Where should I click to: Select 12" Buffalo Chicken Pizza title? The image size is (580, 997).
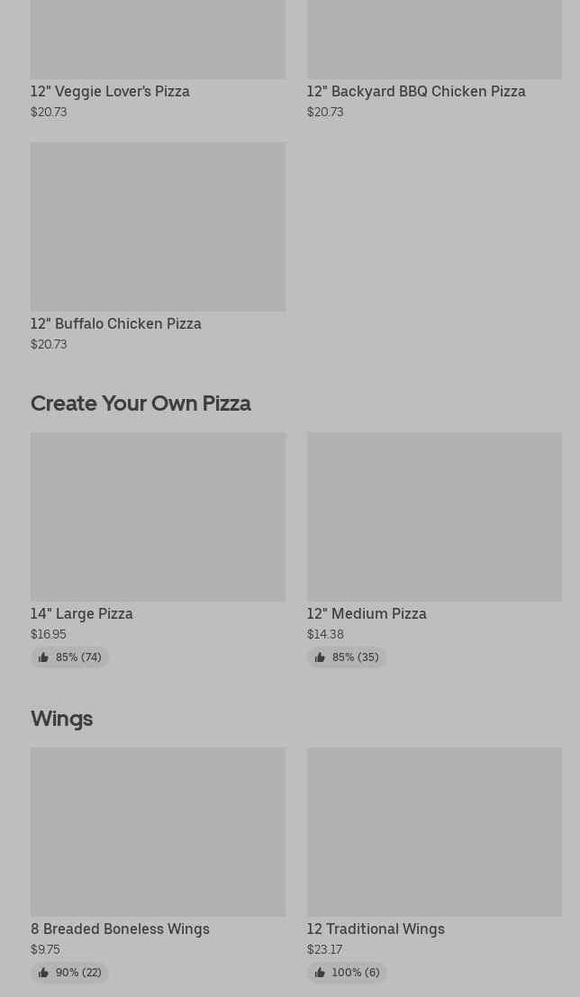(x=116, y=323)
